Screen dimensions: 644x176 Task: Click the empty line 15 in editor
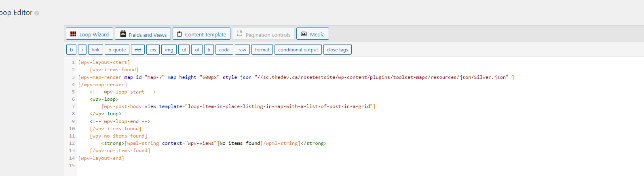(360, 165)
